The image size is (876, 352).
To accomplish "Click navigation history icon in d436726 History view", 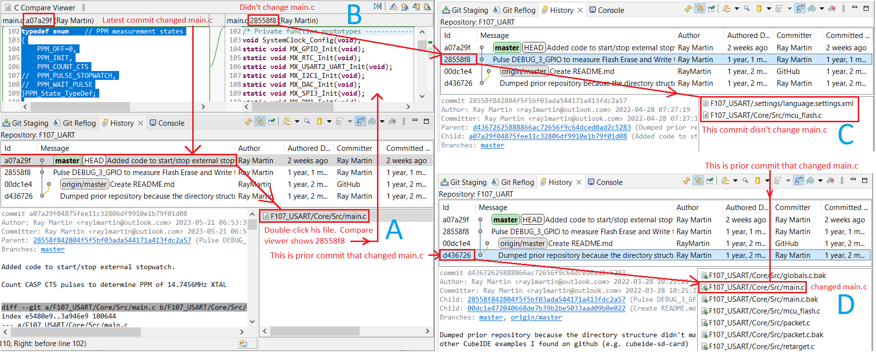I will click(725, 180).
